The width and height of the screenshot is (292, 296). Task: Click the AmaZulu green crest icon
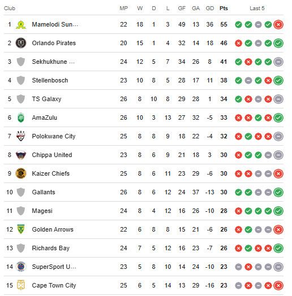pyautogui.click(x=21, y=117)
